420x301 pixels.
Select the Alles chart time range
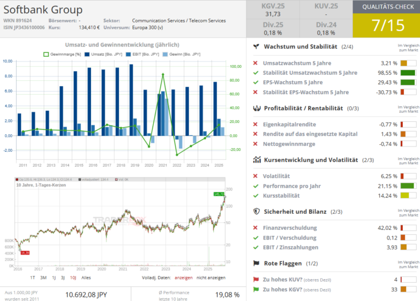click(86, 278)
